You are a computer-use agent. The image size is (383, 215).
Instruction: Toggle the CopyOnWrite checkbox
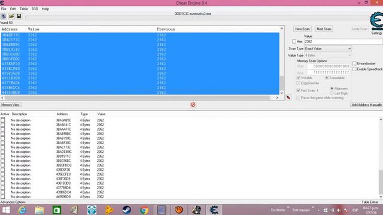pyautogui.click(x=299, y=83)
